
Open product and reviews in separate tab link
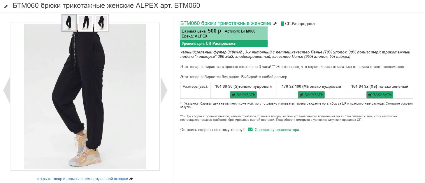pos(82,179)
